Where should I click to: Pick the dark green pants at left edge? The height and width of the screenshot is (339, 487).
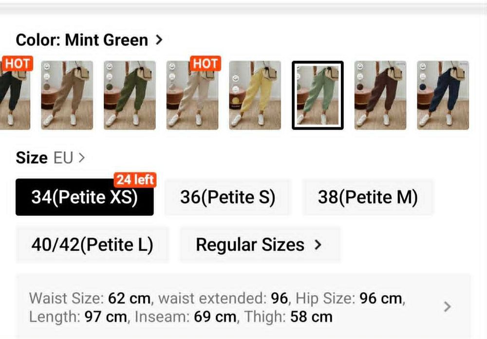coord(15,95)
